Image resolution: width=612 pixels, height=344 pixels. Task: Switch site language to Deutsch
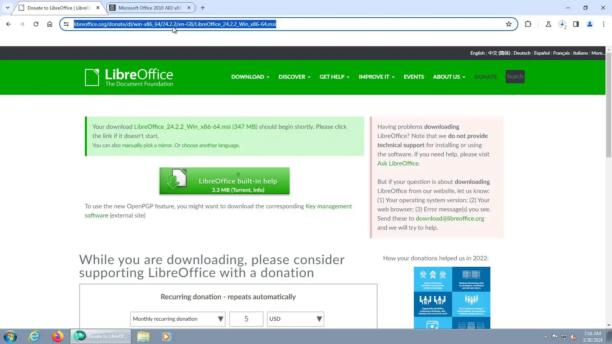click(x=522, y=53)
